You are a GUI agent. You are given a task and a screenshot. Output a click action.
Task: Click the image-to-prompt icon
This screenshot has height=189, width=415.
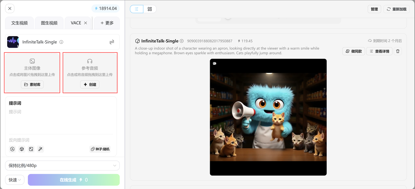tap(31, 149)
